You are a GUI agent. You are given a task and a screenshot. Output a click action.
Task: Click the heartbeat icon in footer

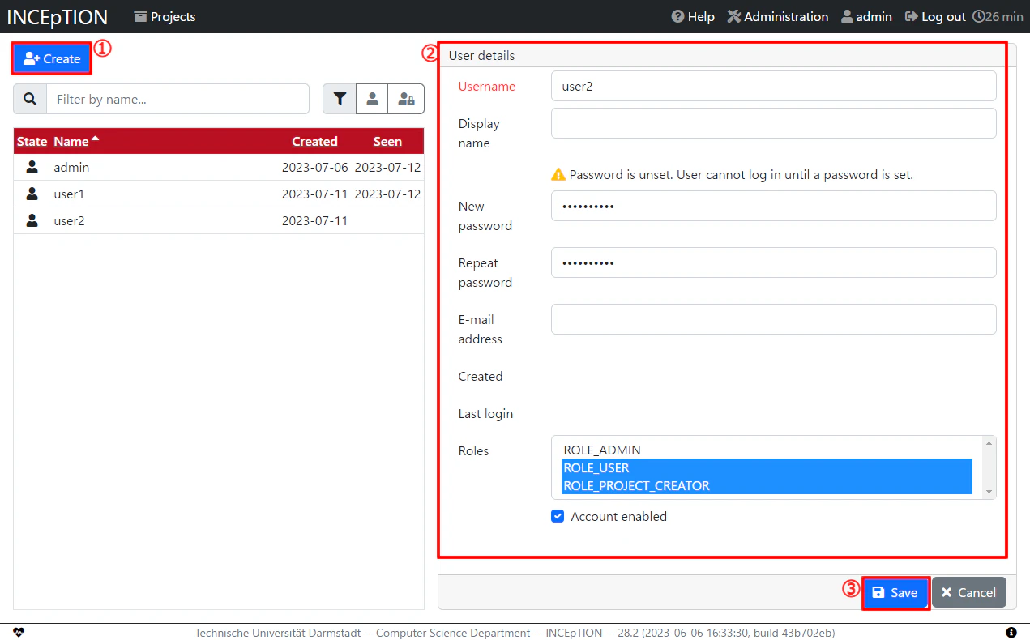tap(19, 633)
